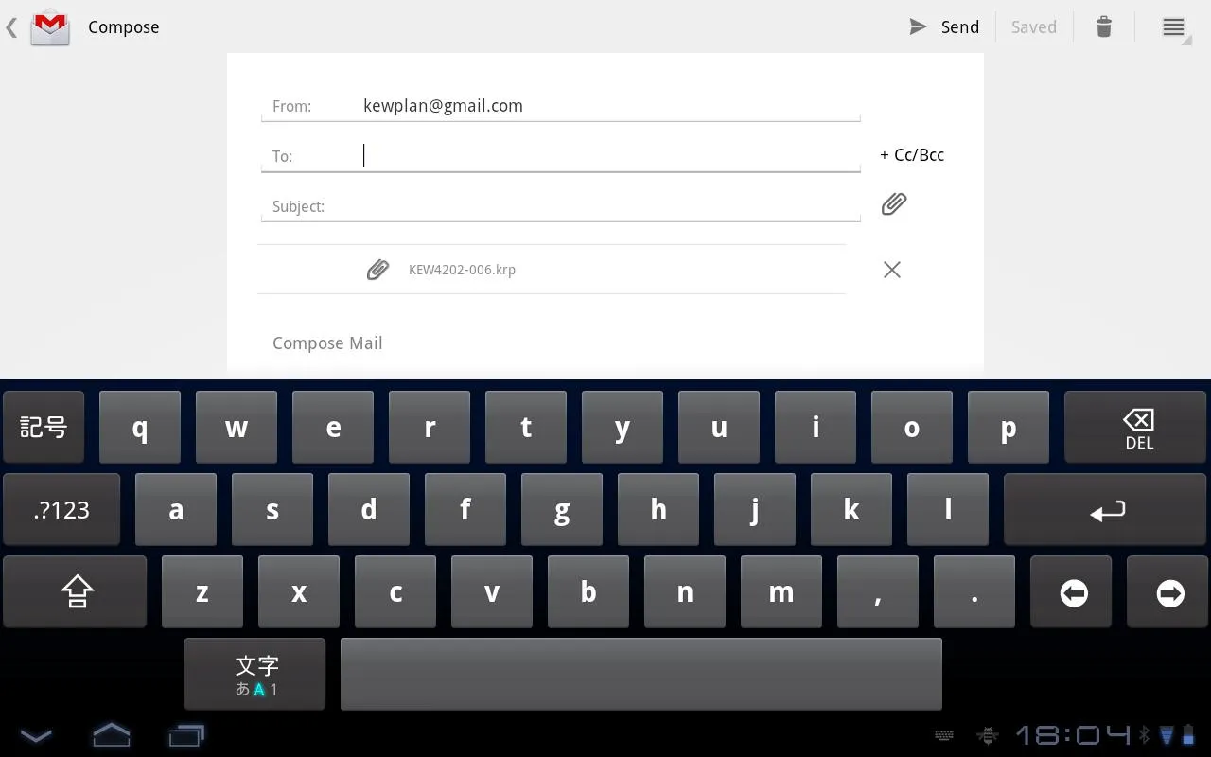This screenshot has height=757, width=1211.
Task: Tap the q key
Action: click(140, 427)
